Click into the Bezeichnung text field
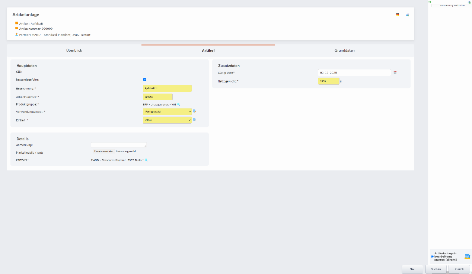This screenshot has width=472, height=274. point(167,88)
